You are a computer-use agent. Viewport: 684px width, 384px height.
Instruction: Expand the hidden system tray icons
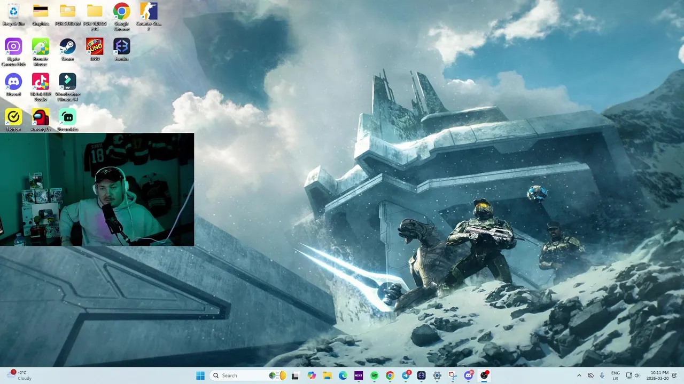579,375
